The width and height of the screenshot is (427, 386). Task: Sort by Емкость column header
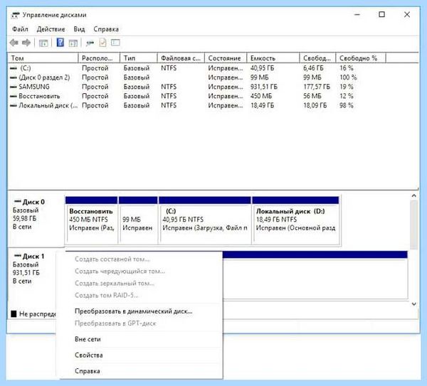pyautogui.click(x=273, y=58)
